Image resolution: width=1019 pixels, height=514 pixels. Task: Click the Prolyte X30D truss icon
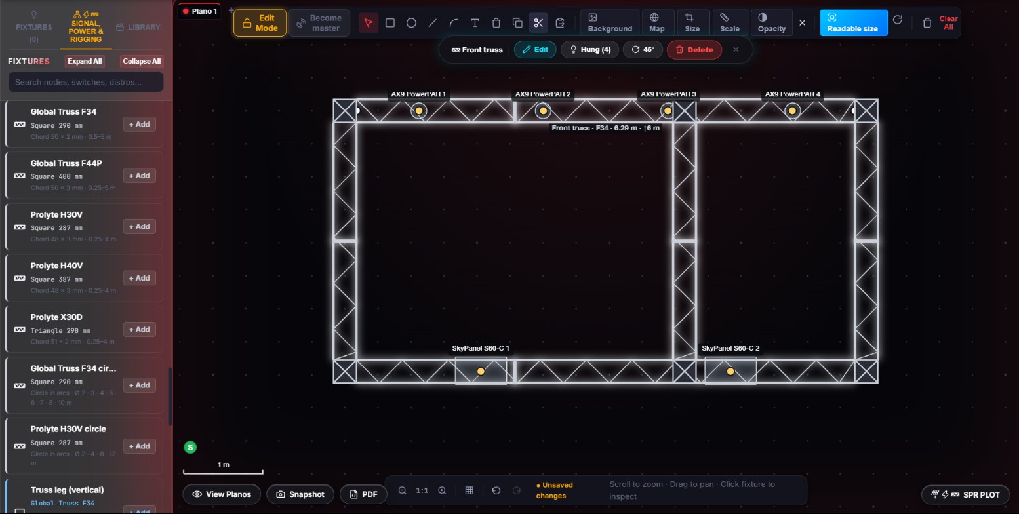[20, 330]
